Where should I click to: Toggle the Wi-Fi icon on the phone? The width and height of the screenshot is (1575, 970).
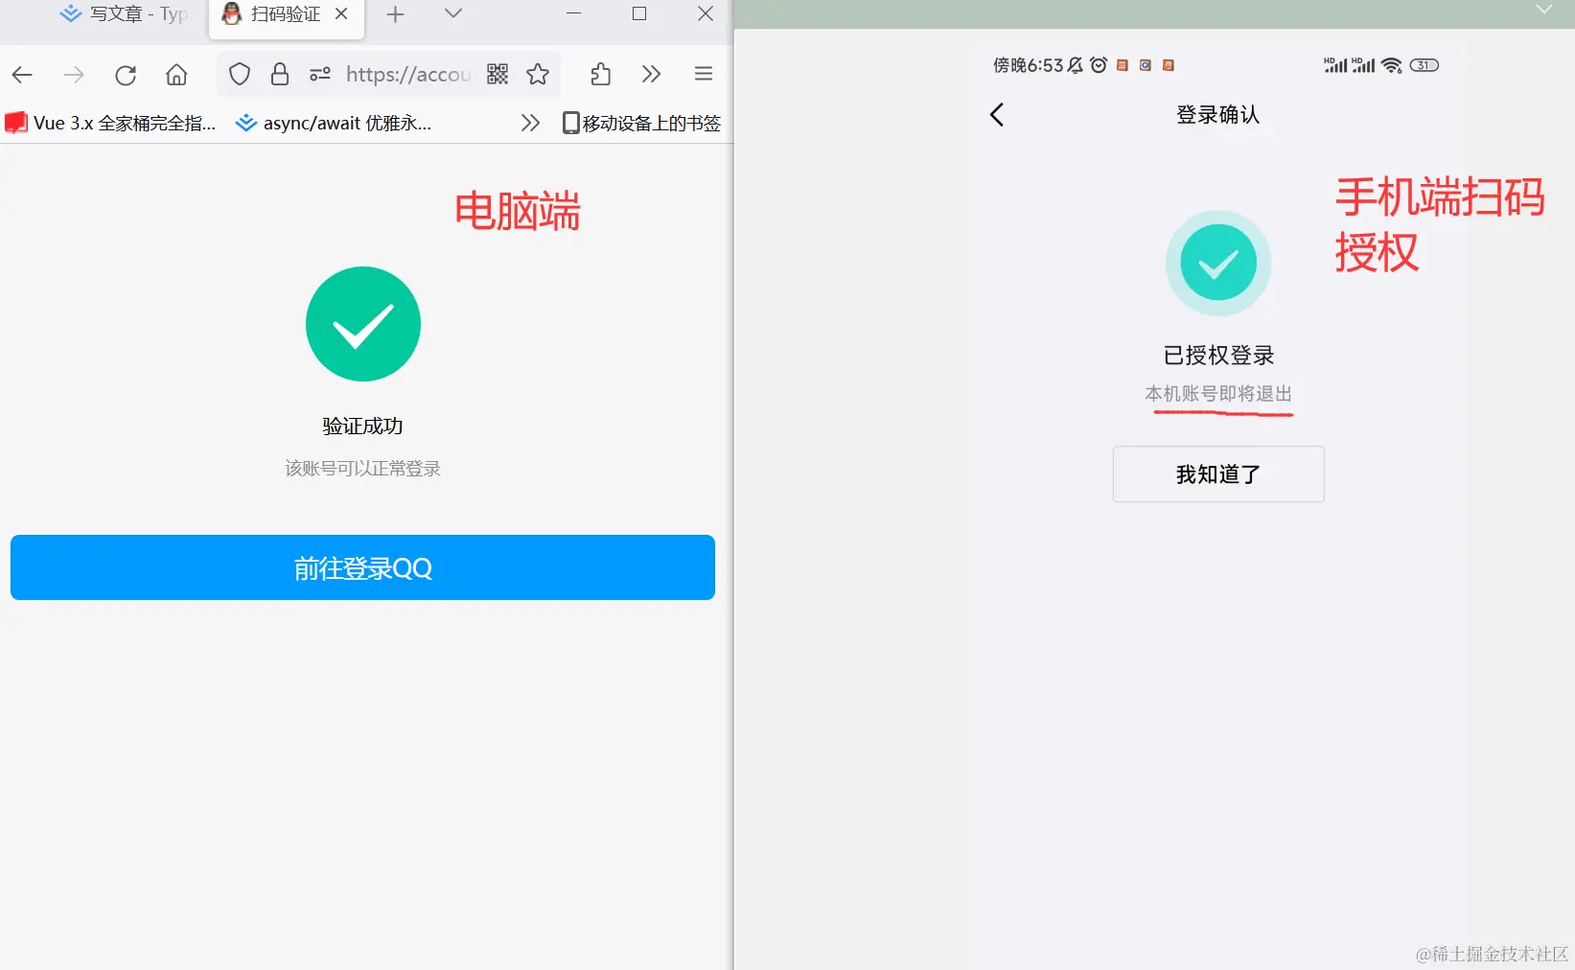[x=1390, y=65]
